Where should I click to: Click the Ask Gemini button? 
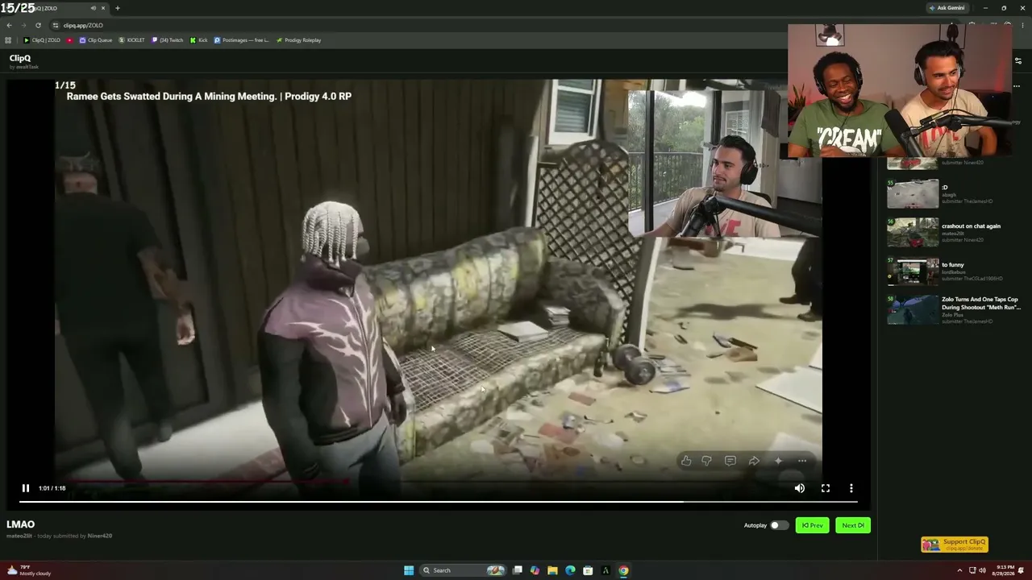[x=947, y=8]
